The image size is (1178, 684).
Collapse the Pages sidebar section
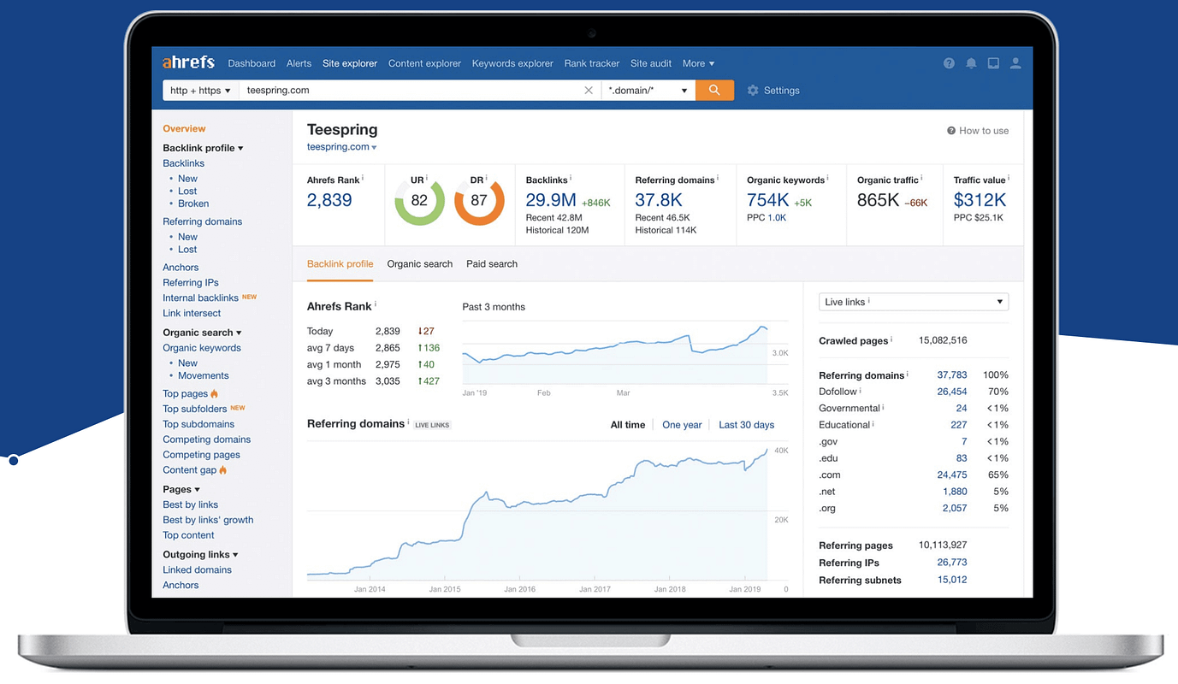[181, 489]
